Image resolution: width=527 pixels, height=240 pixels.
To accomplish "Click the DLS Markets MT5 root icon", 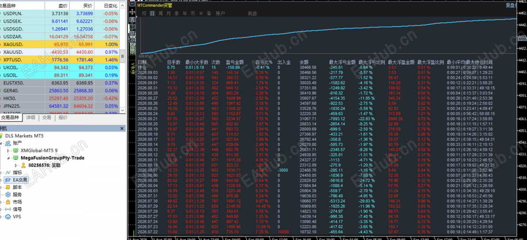I will [2, 136].
